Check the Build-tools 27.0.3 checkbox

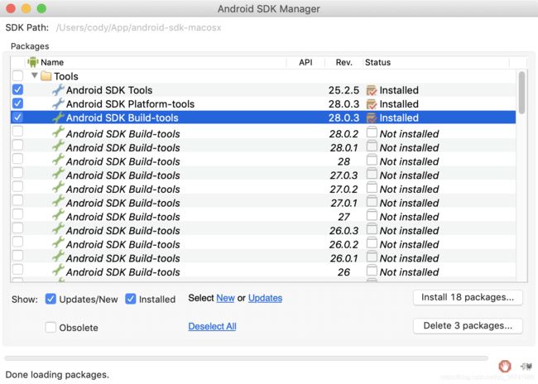click(x=17, y=173)
